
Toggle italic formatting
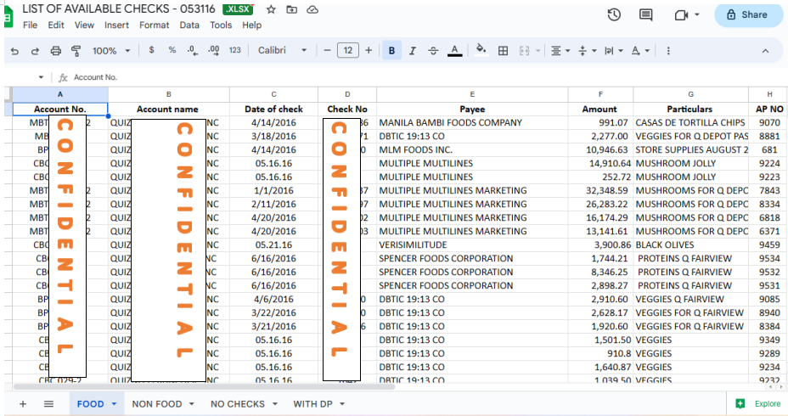[x=413, y=51]
